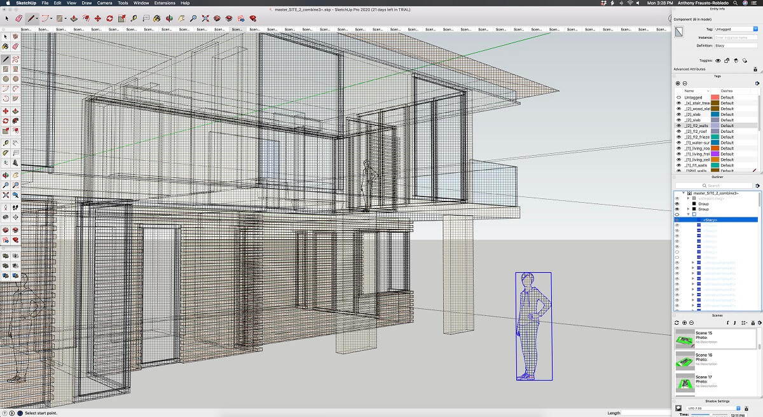Hide the _[2]_slab tag eye icon
Image resolution: width=763 pixels, height=417 pixels.
pyautogui.click(x=678, y=114)
